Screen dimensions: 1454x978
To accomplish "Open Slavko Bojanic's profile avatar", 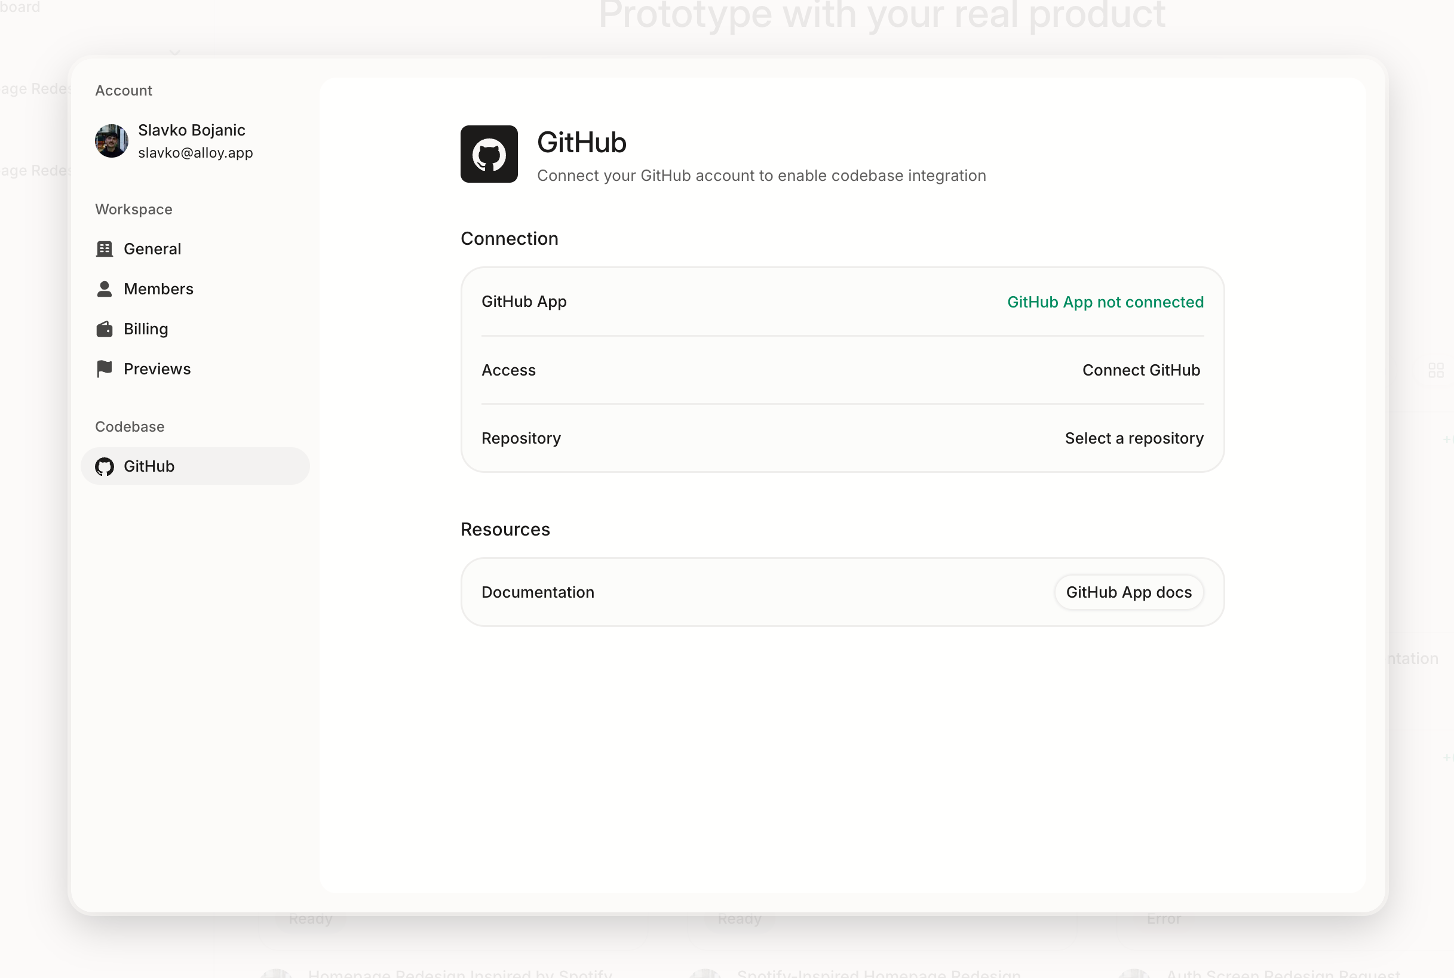I will (x=112, y=141).
